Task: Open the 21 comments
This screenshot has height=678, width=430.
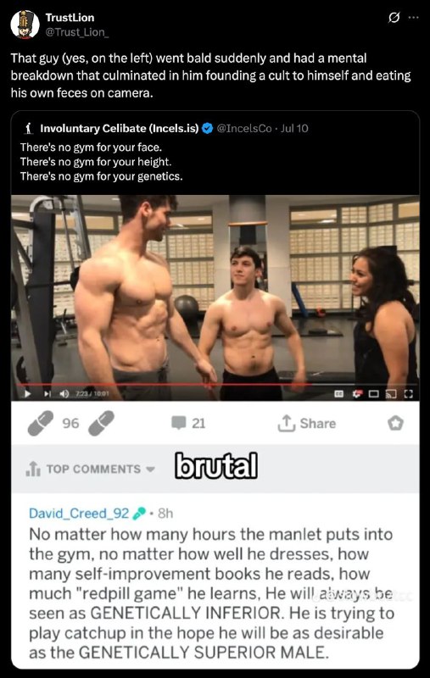Action: point(188,423)
